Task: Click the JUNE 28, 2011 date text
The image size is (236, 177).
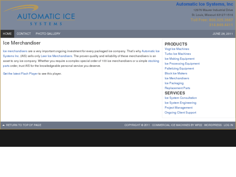Action: pos(223,34)
